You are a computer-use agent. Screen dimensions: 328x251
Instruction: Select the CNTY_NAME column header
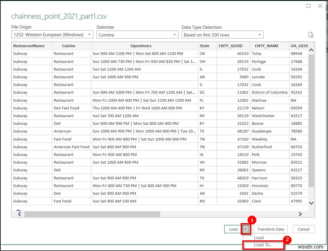click(266, 46)
